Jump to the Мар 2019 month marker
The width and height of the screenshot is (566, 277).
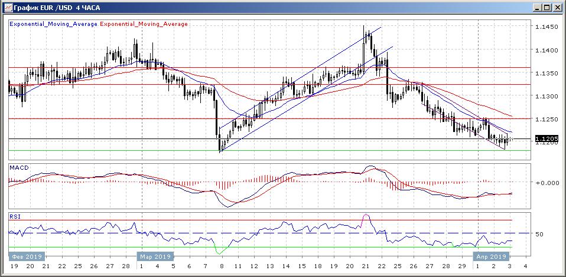pyautogui.click(x=155, y=256)
